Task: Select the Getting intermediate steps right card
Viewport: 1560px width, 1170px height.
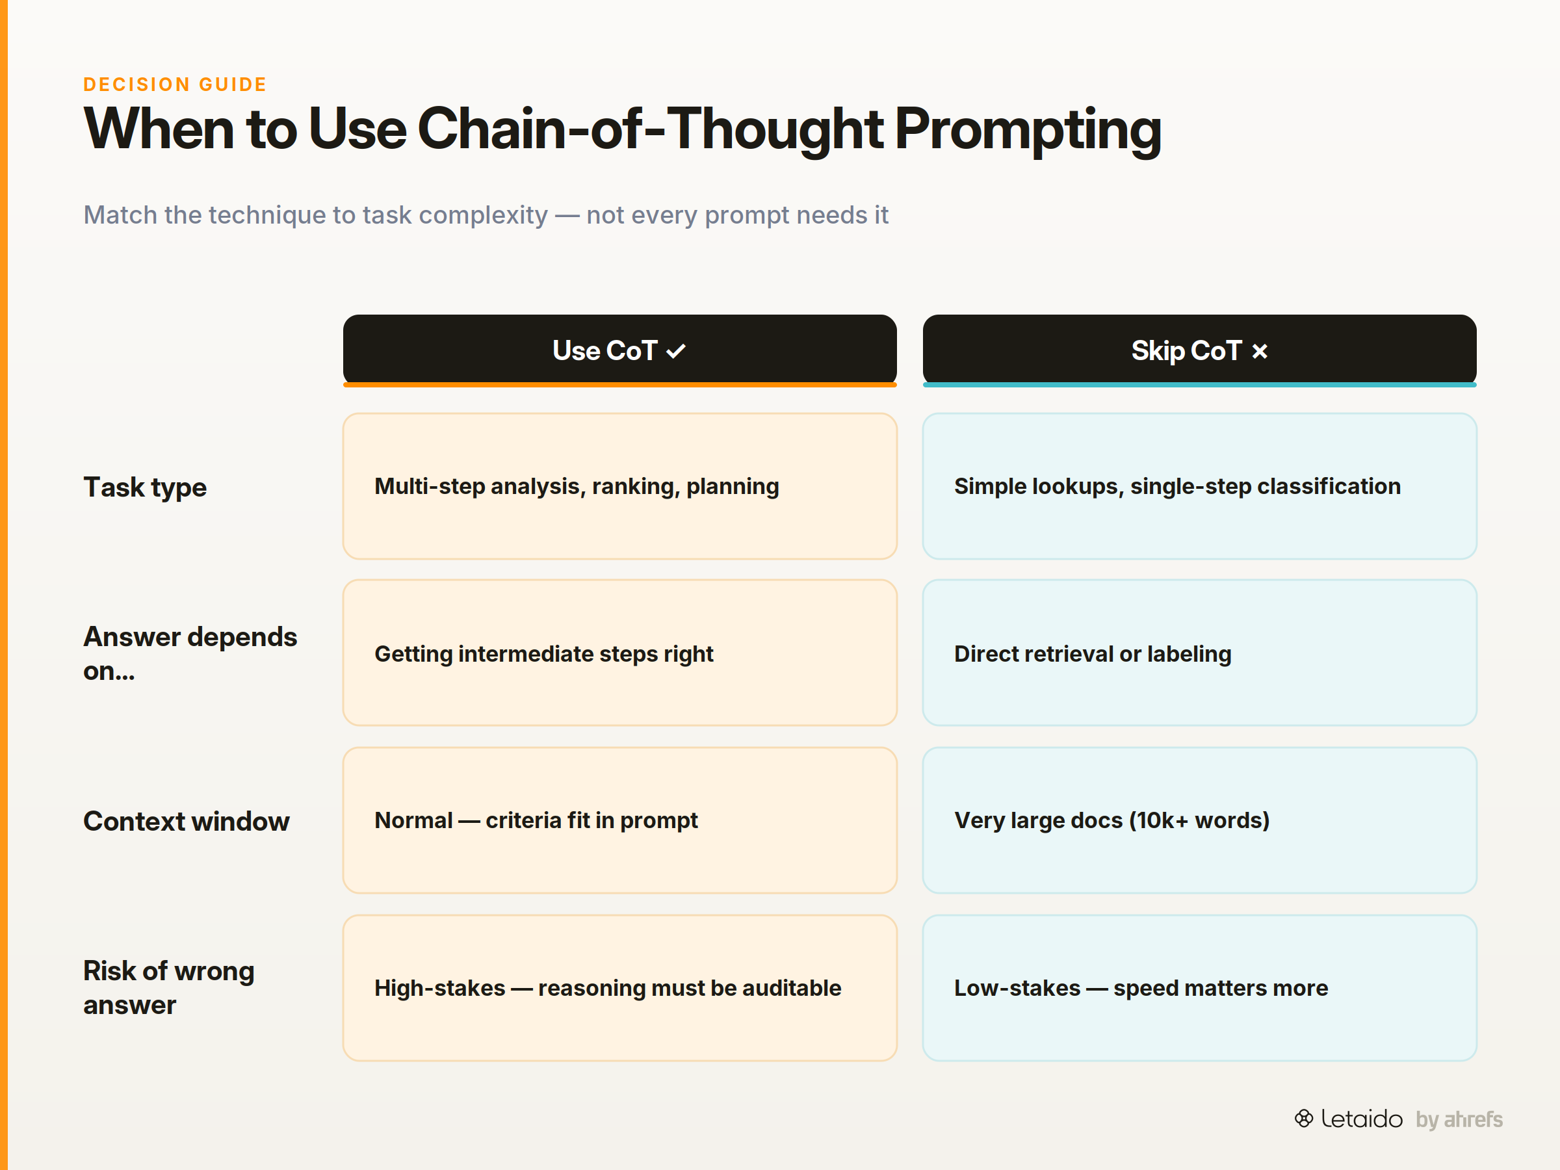Action: 620,653
